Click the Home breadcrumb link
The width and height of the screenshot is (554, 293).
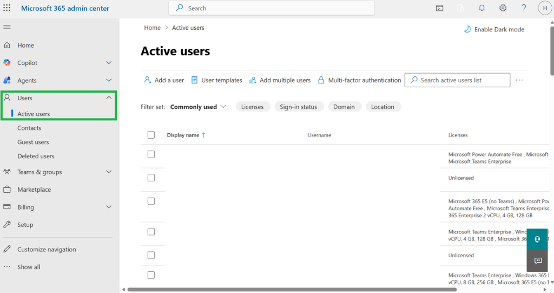[152, 28]
